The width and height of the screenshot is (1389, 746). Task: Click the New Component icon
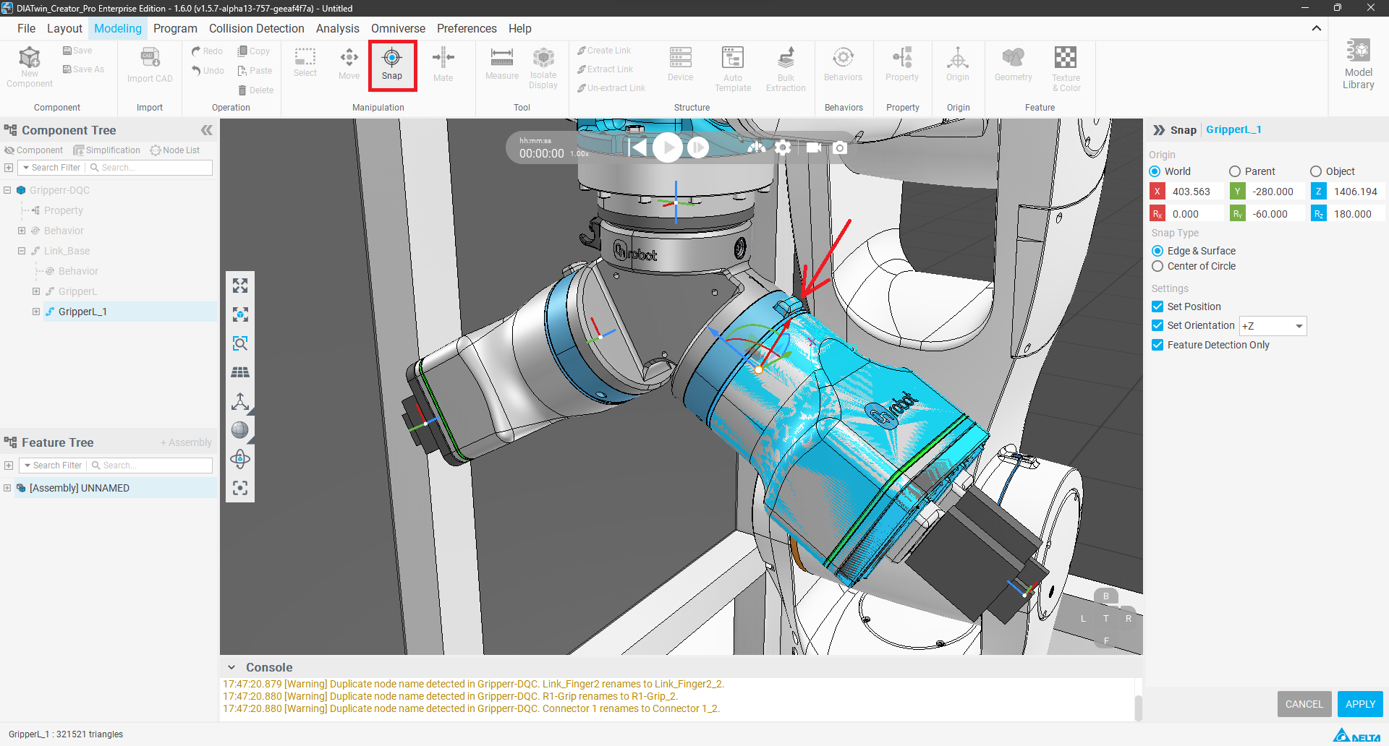click(x=30, y=67)
